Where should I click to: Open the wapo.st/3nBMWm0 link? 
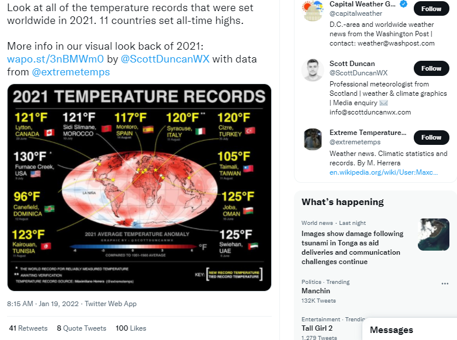click(x=56, y=59)
